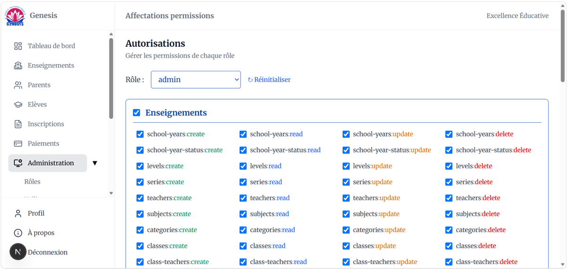Toggle subjects:create checkbox

(x=140, y=214)
